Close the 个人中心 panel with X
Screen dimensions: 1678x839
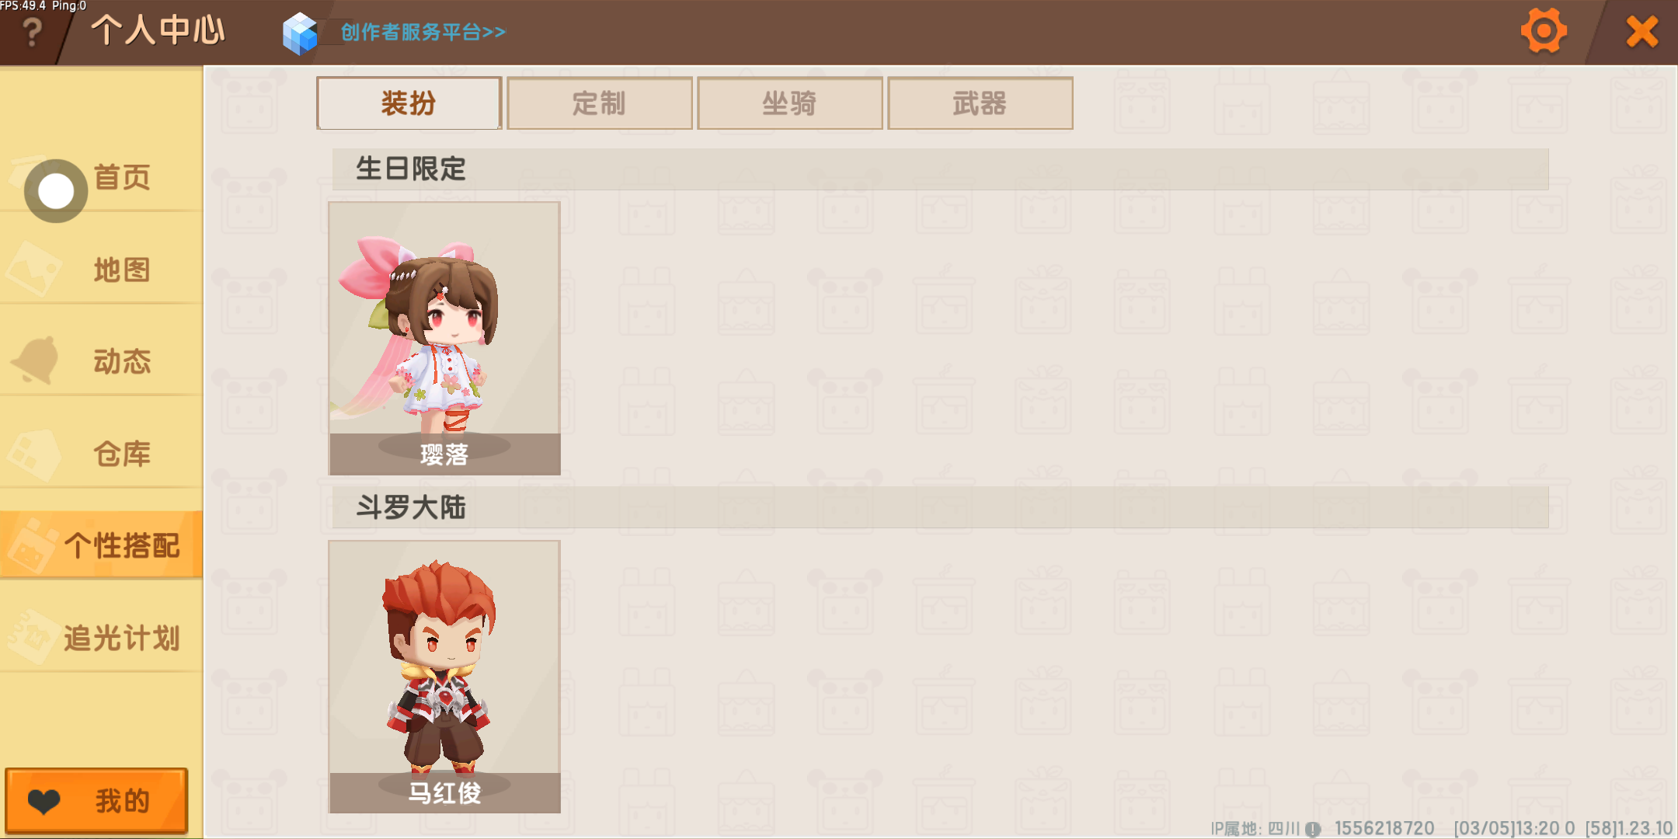[x=1641, y=32]
